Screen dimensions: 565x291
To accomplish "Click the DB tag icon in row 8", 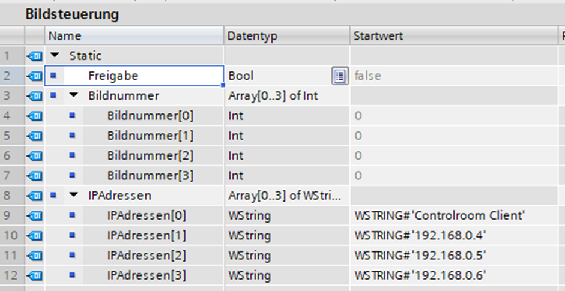I will coord(35,196).
